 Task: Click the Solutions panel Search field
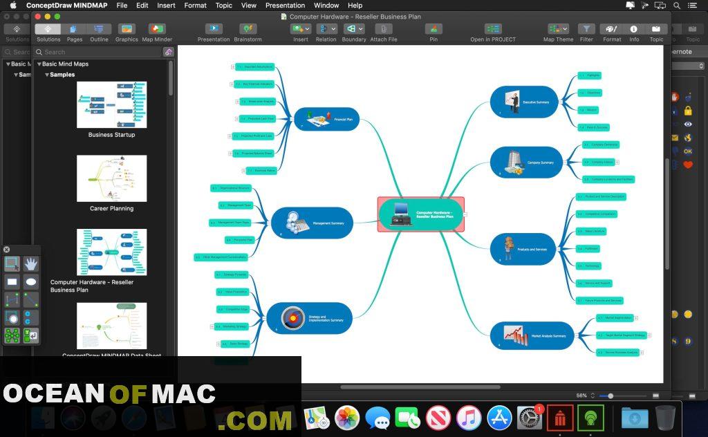tap(97, 52)
